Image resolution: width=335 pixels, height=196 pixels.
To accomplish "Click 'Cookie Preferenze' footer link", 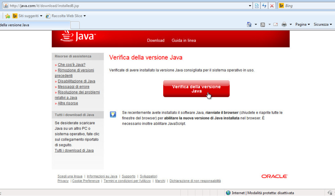I will click(86, 181).
